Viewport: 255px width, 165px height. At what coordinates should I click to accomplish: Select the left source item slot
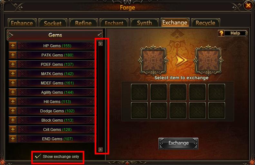153,60
